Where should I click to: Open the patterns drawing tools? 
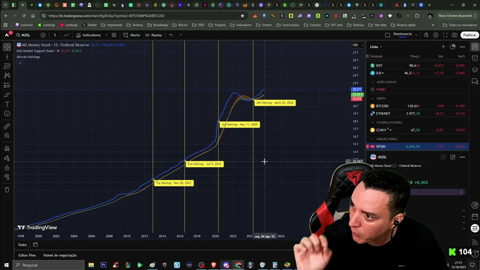[x=7, y=75]
